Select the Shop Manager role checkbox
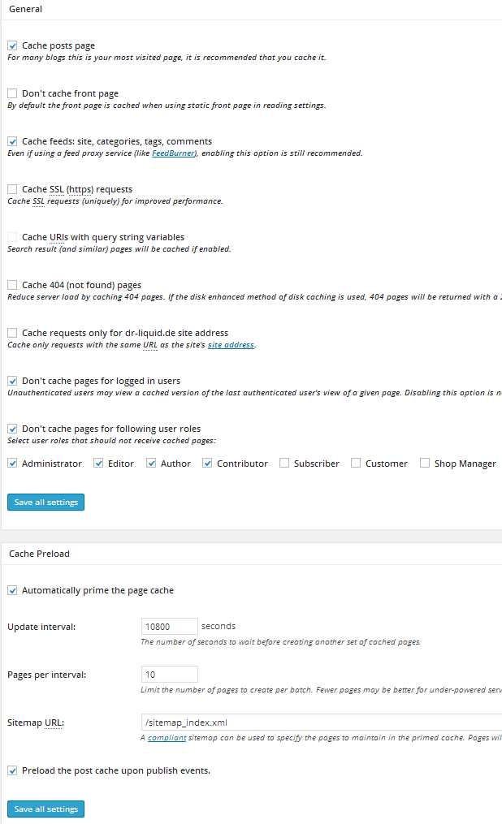 tap(425, 464)
